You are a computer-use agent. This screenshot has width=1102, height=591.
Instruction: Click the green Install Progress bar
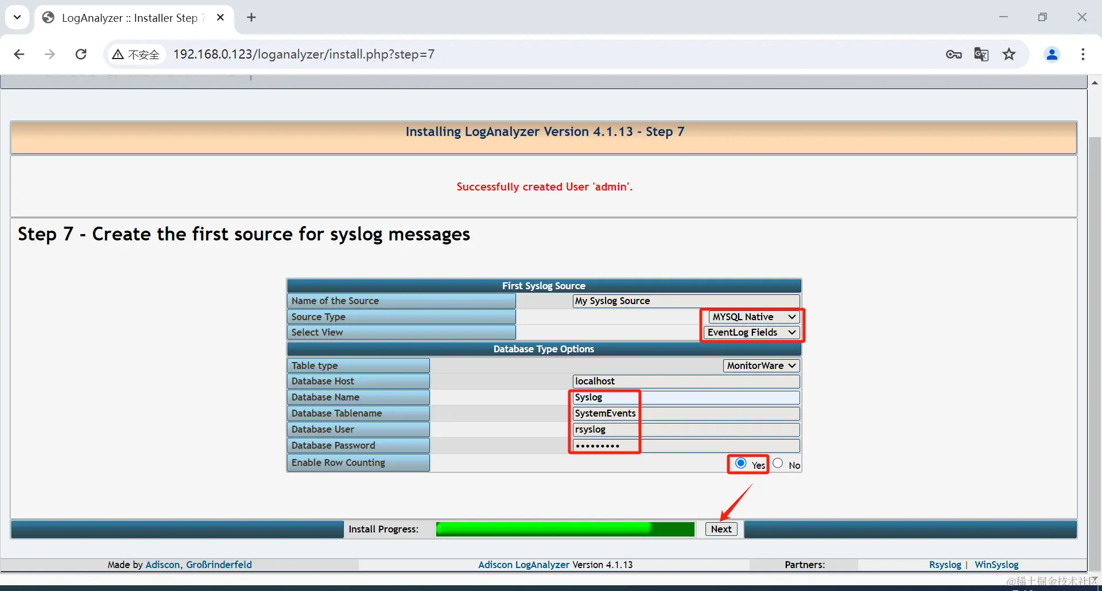point(565,529)
